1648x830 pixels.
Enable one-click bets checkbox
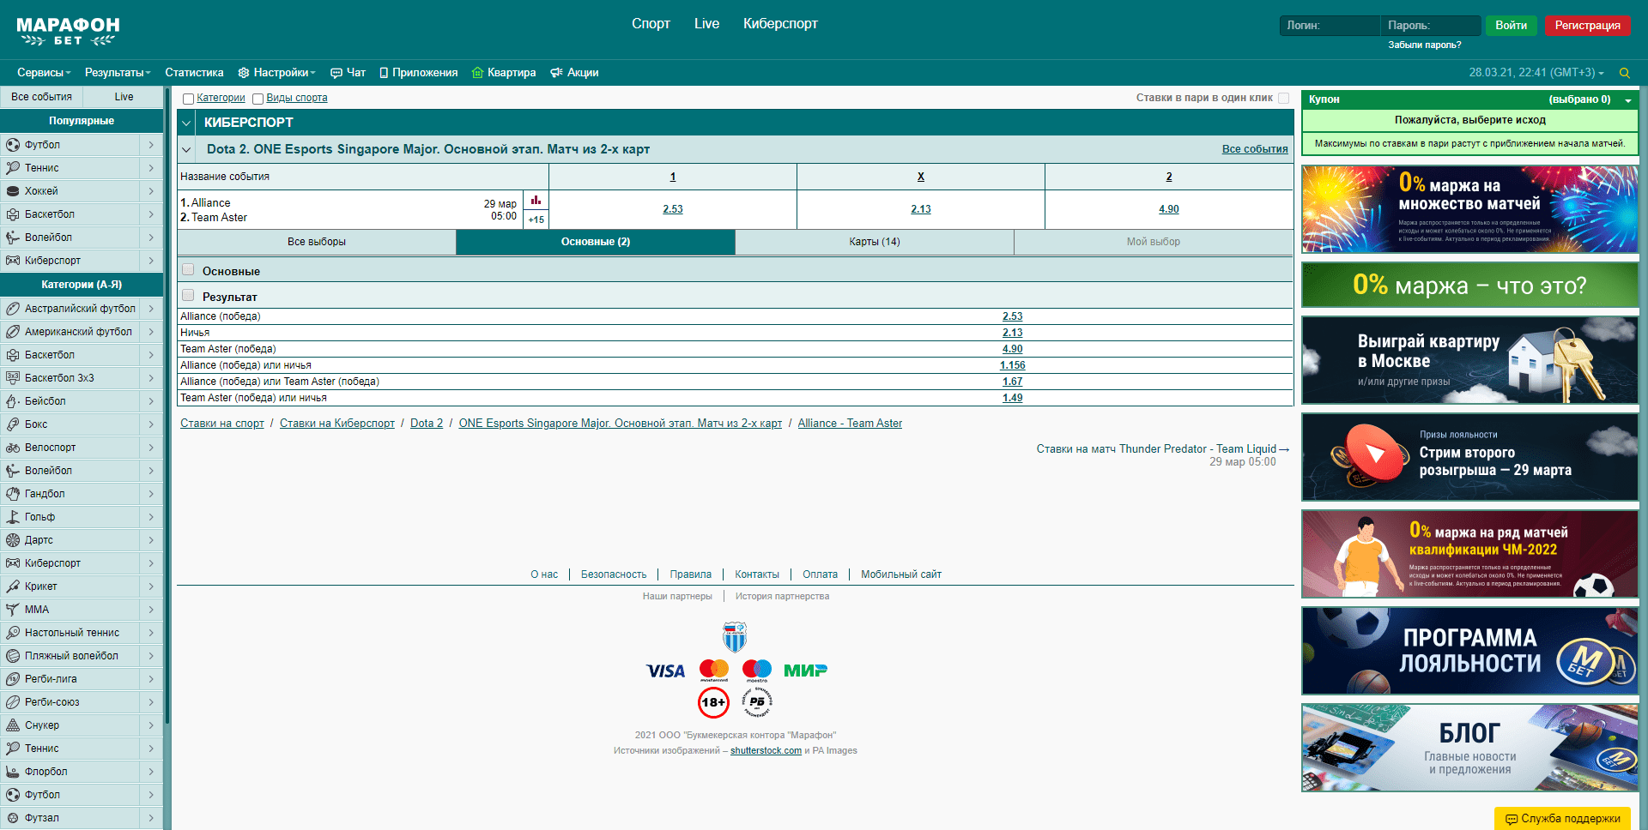(x=1283, y=98)
